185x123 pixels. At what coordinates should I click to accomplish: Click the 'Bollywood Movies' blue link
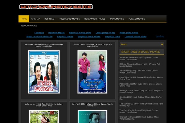pos(65,37)
